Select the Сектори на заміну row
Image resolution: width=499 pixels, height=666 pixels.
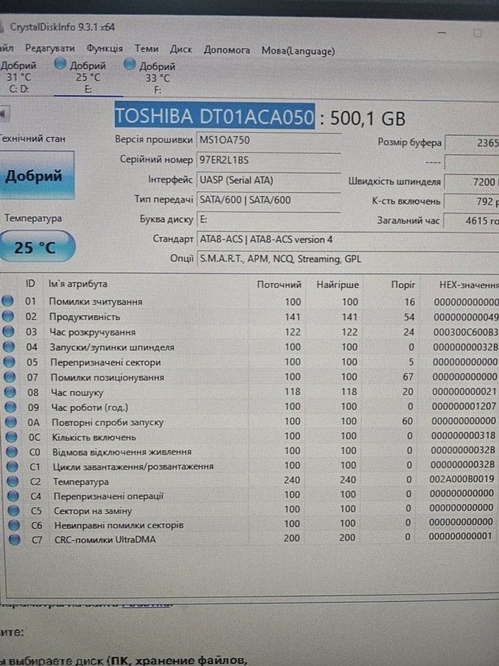[250, 509]
